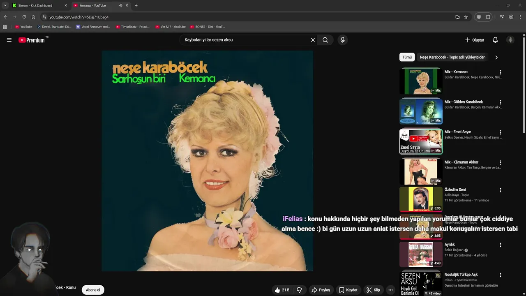The image size is (526, 296).
Task: Share the video via Paylaş
Action: tap(321, 290)
